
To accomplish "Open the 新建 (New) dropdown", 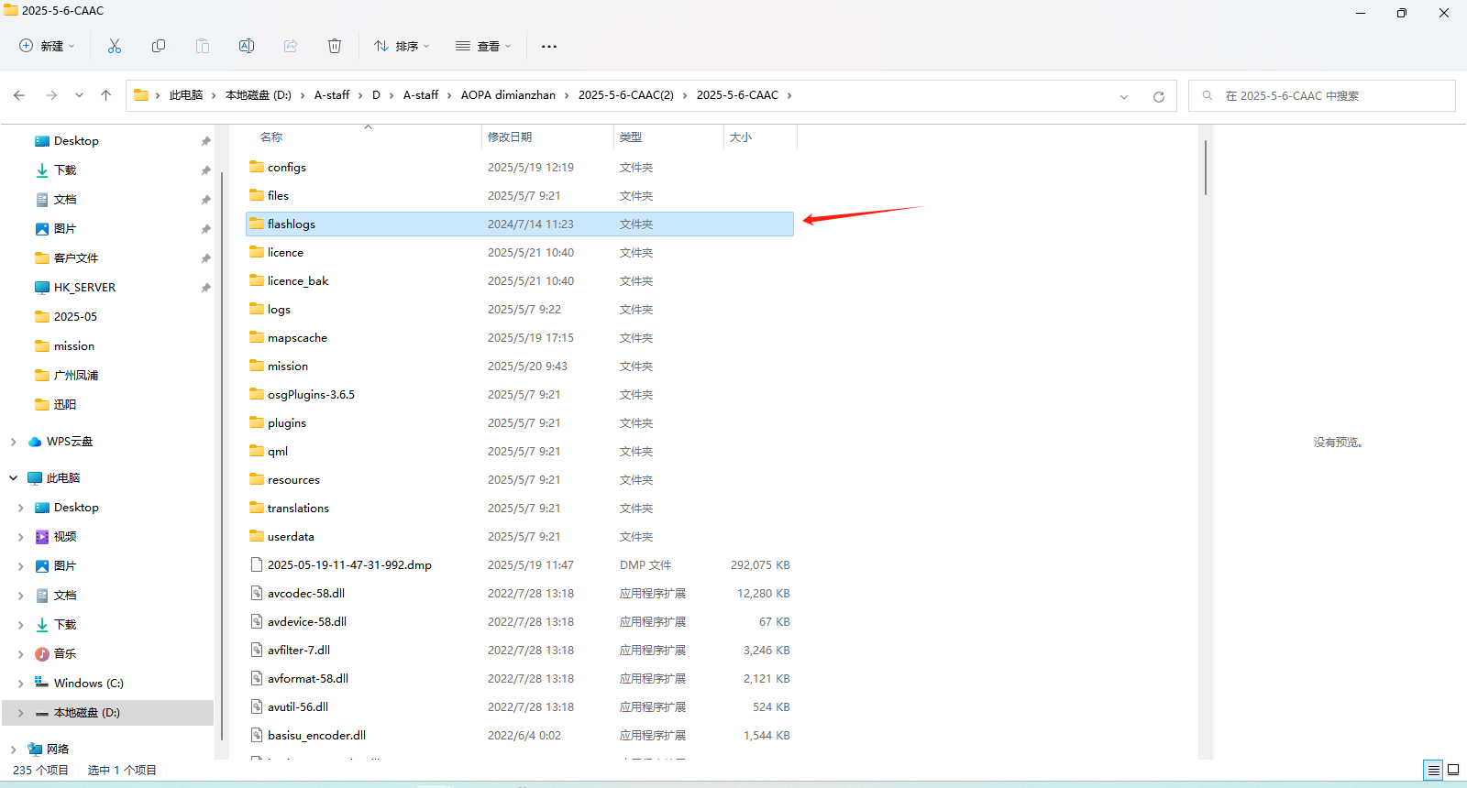I will point(47,46).
